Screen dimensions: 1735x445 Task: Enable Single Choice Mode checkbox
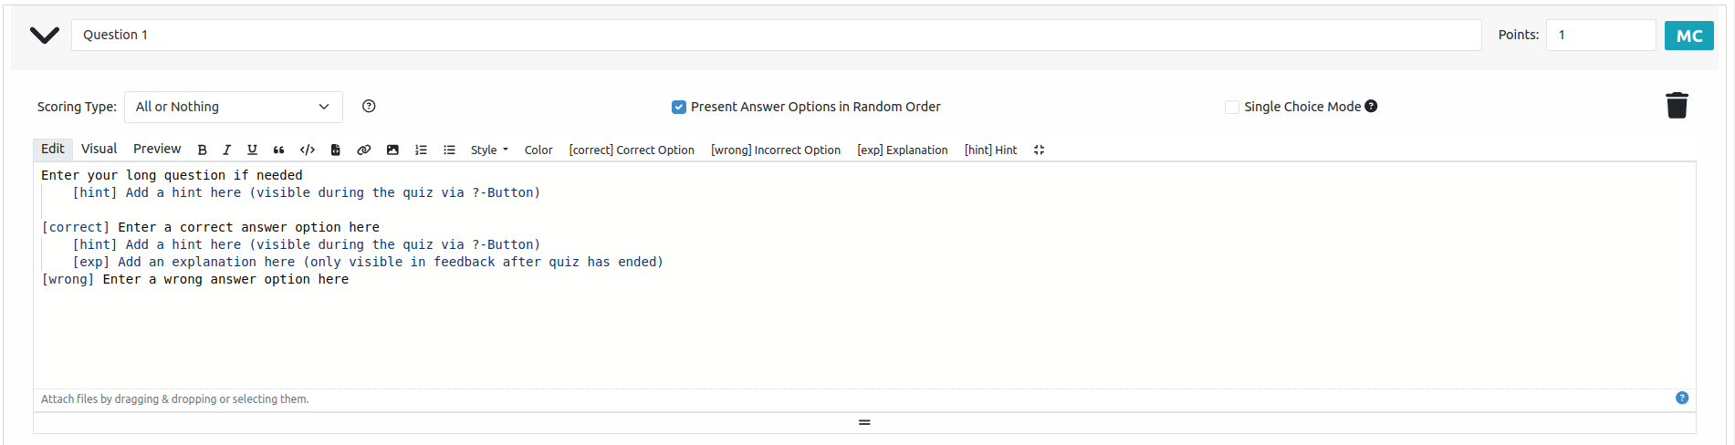click(x=1232, y=107)
